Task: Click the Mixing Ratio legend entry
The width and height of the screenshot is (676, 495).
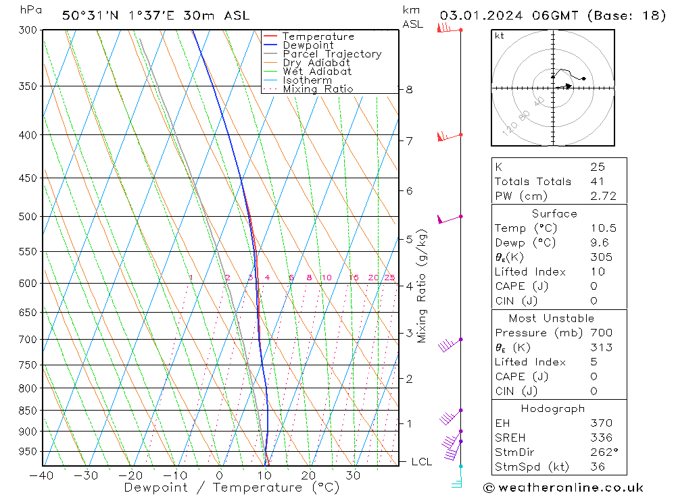Action: click(308, 88)
